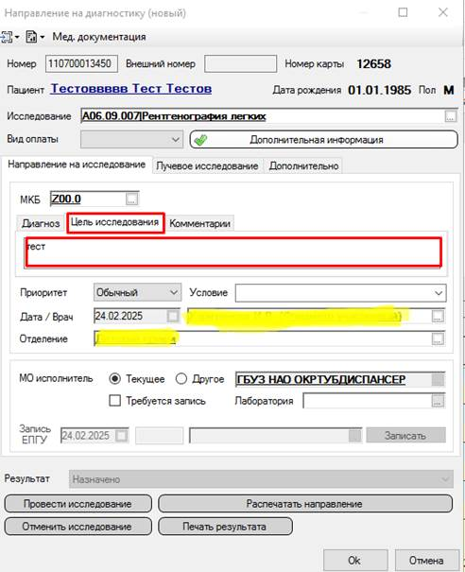465x572 pixels.
Task: Open the Приоритет dropdown showing Обычный
Action: point(137,292)
